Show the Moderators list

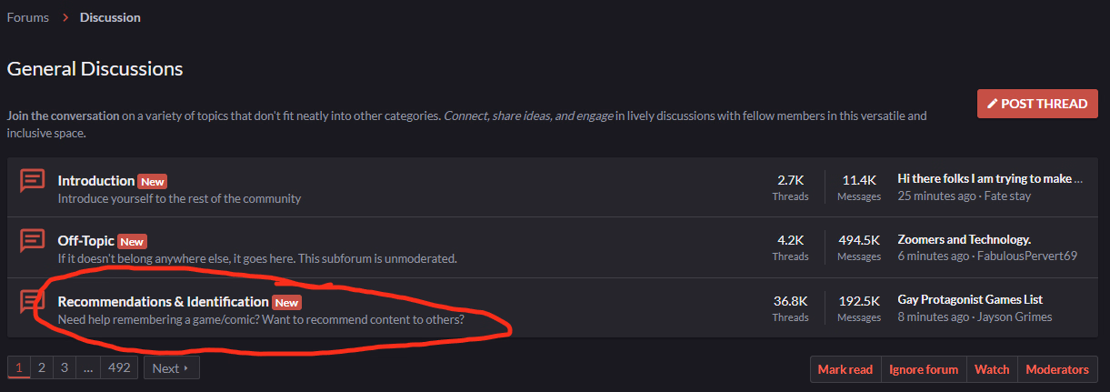tap(1056, 369)
